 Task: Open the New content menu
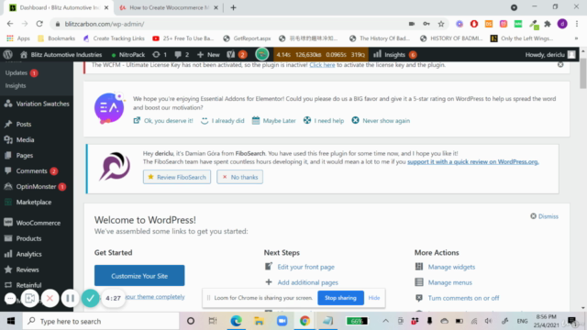208,55
